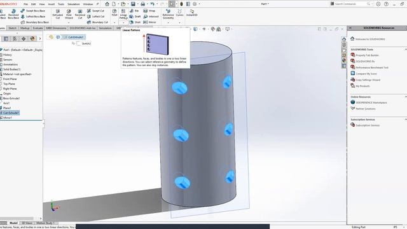Screen dimensions: 407x229
Task: Click the Boundary Cut tool
Action: pyautogui.click(x=97, y=22)
